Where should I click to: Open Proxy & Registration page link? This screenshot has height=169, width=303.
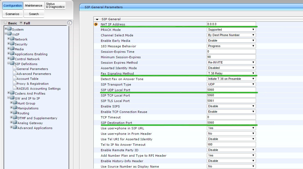coord(33,84)
